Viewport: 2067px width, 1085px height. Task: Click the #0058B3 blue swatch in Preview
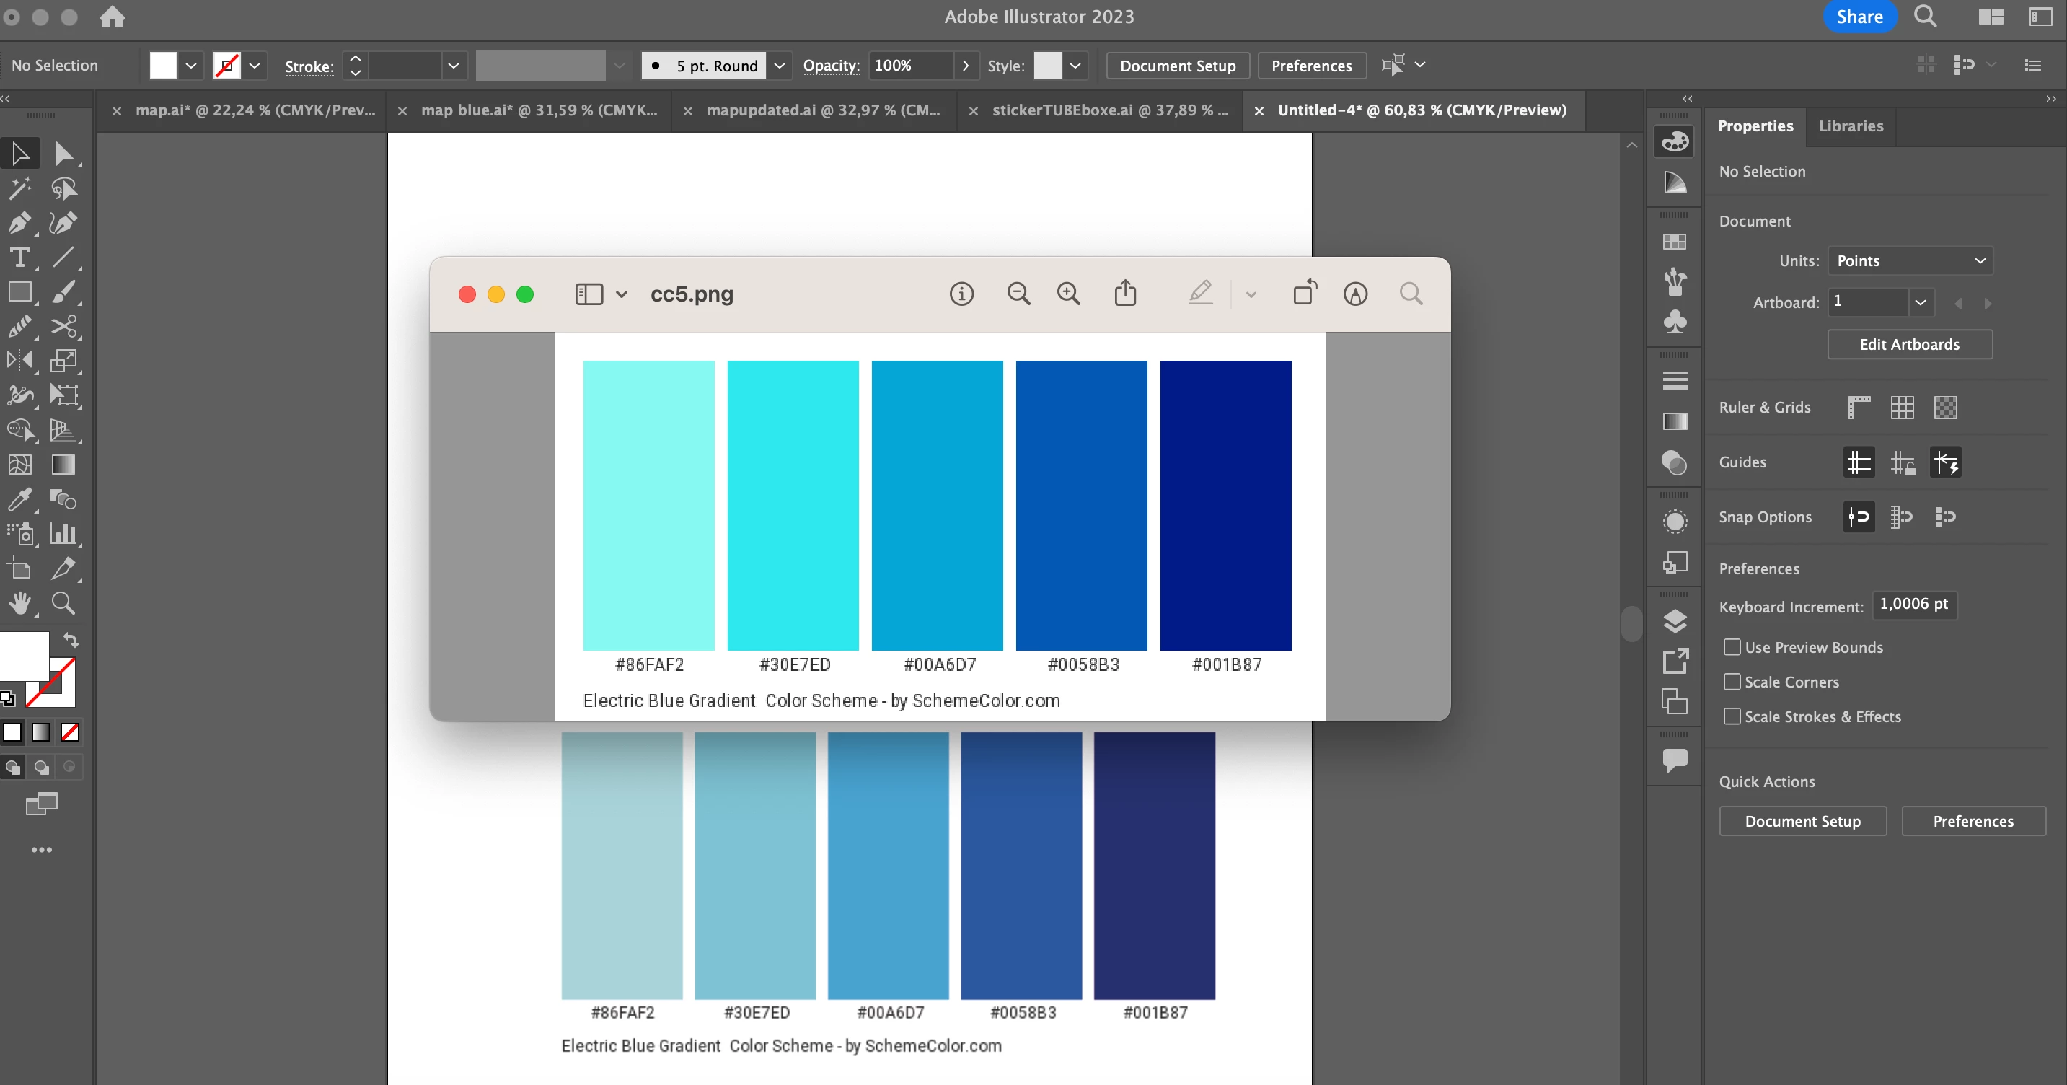click(x=1081, y=505)
